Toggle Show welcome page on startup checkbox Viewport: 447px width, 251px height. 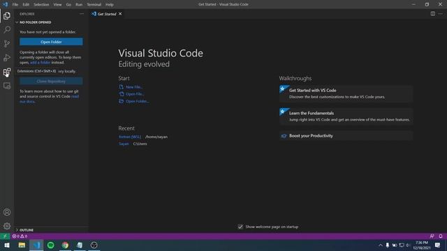coord(240,227)
